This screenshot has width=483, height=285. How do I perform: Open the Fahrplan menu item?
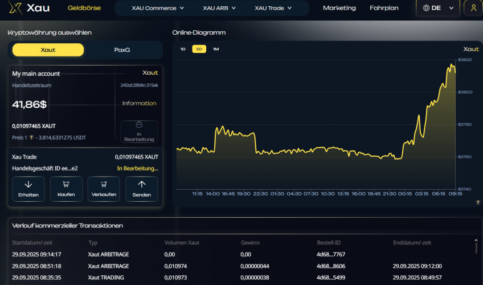[384, 8]
